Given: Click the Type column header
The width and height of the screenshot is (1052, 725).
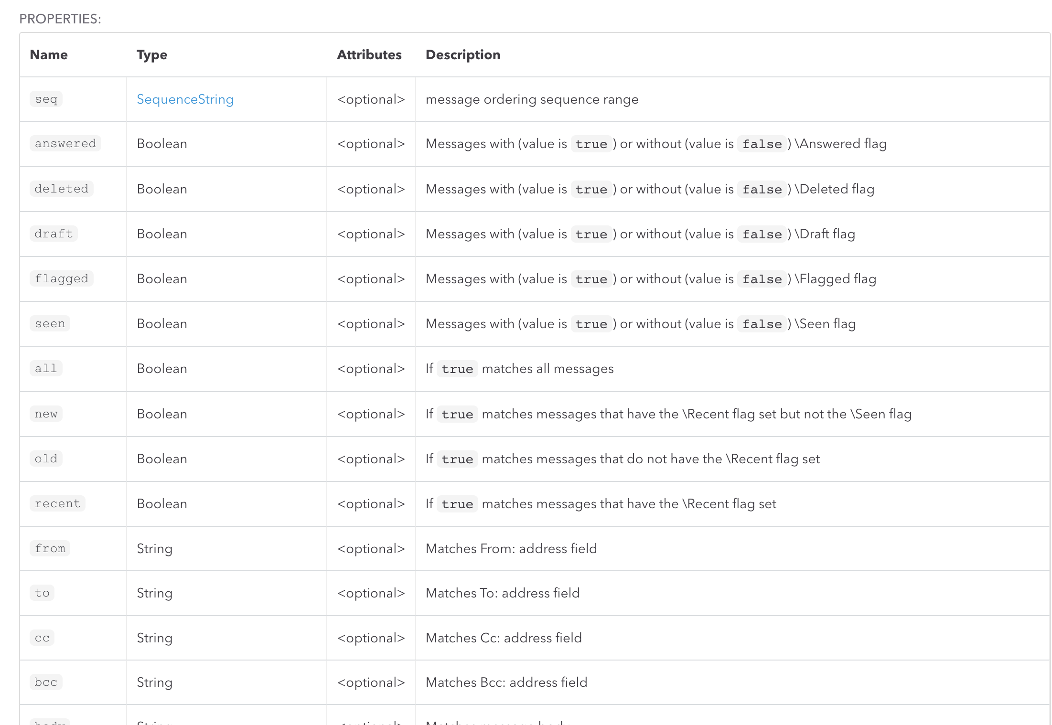Looking at the screenshot, I should (152, 54).
